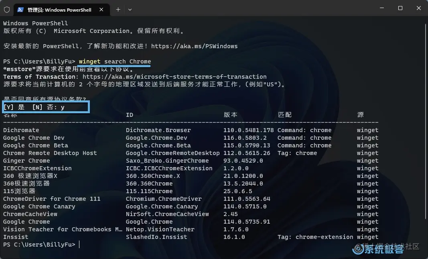Click the name 'Vision Teacher for Chromebooks M…'
Screen dimensions: 428x259
click(x=63, y=230)
